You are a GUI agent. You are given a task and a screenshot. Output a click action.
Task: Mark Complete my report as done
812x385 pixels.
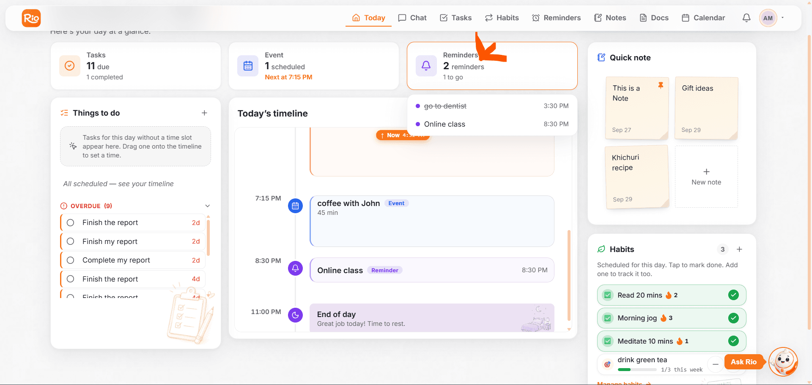click(71, 260)
